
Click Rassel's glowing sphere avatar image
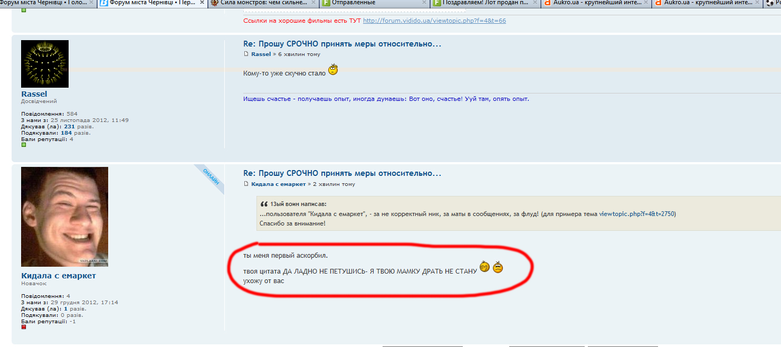click(x=45, y=64)
